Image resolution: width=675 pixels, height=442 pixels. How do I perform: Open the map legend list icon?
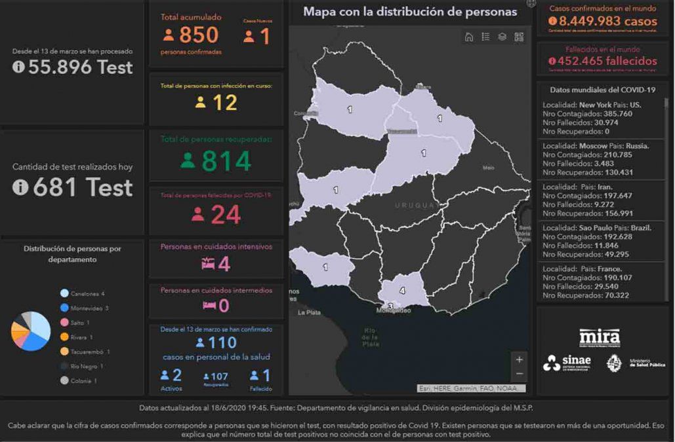485,37
